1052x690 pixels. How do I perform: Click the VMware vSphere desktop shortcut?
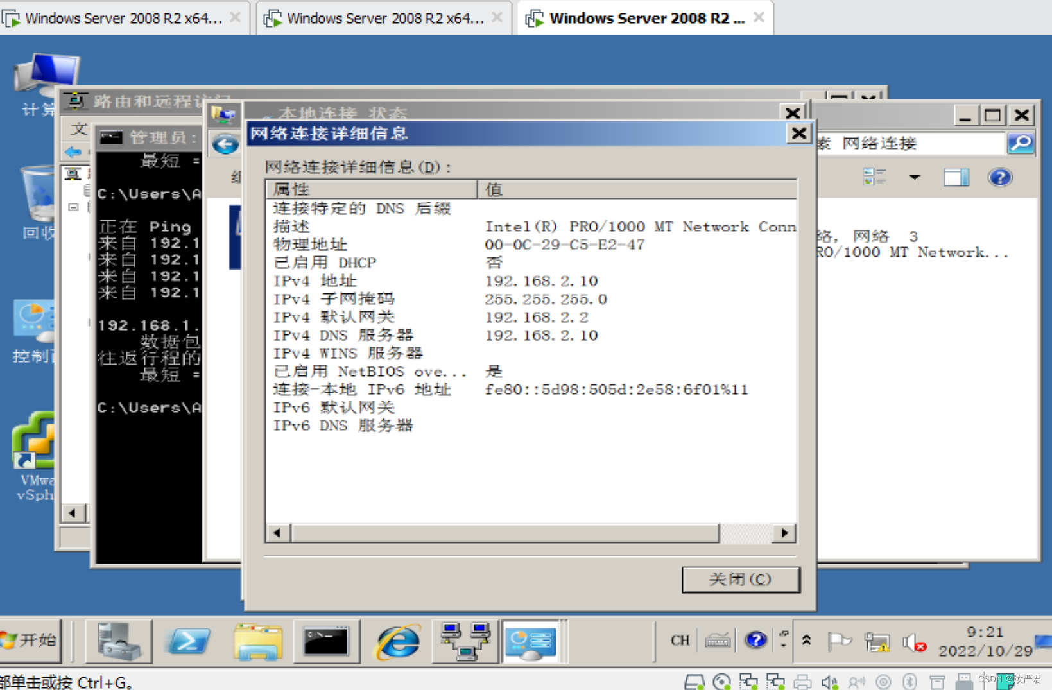pyautogui.click(x=33, y=457)
